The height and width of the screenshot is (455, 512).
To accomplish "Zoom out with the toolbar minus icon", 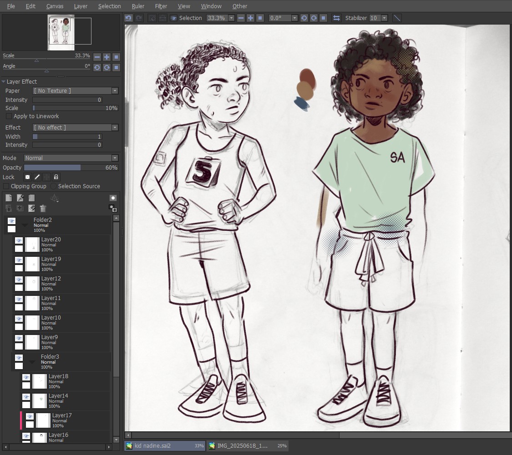I will click(x=241, y=18).
